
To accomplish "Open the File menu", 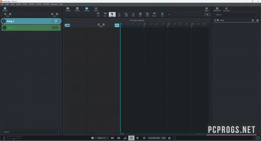I will click(x=2, y=4).
